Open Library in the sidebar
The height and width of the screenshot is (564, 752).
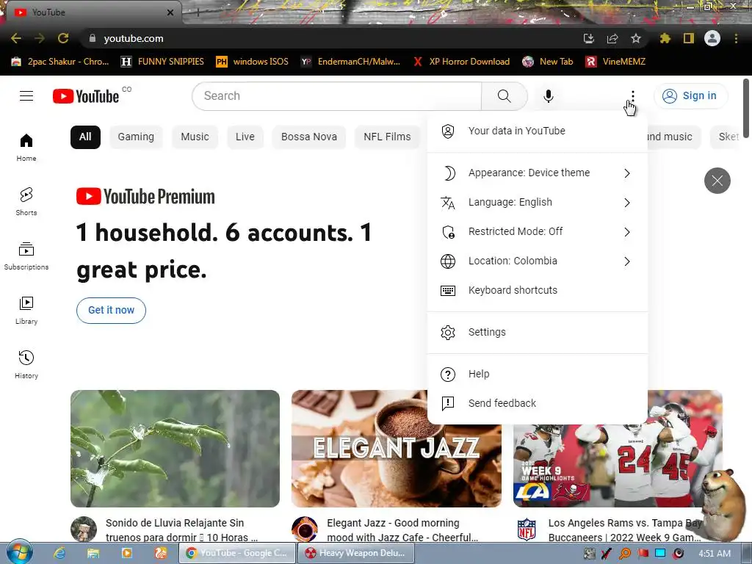tap(26, 311)
